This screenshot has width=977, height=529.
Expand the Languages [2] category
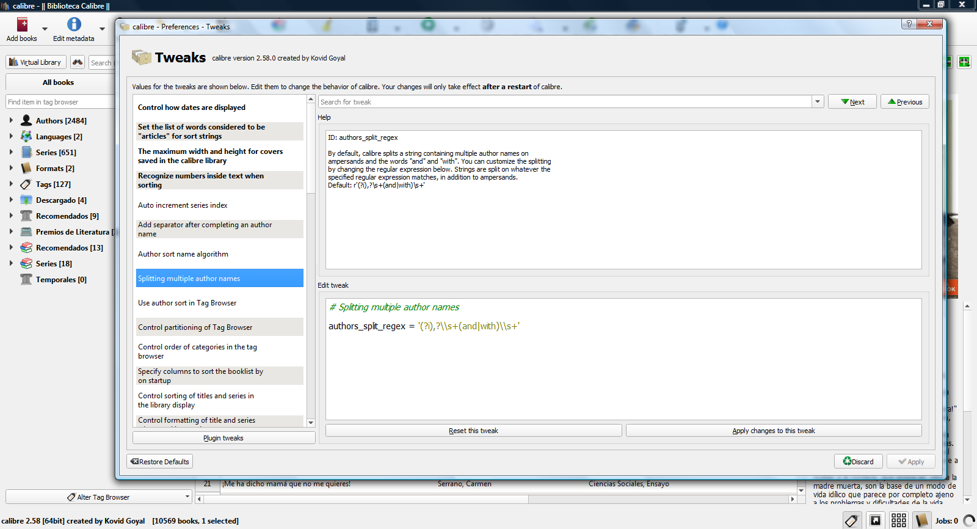11,136
